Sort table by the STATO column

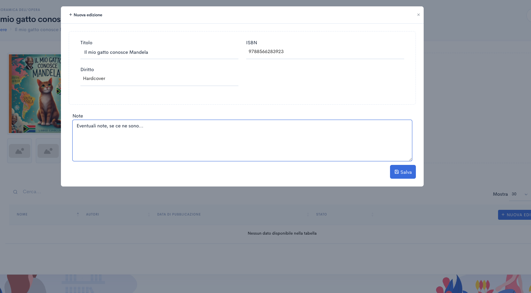(x=321, y=214)
